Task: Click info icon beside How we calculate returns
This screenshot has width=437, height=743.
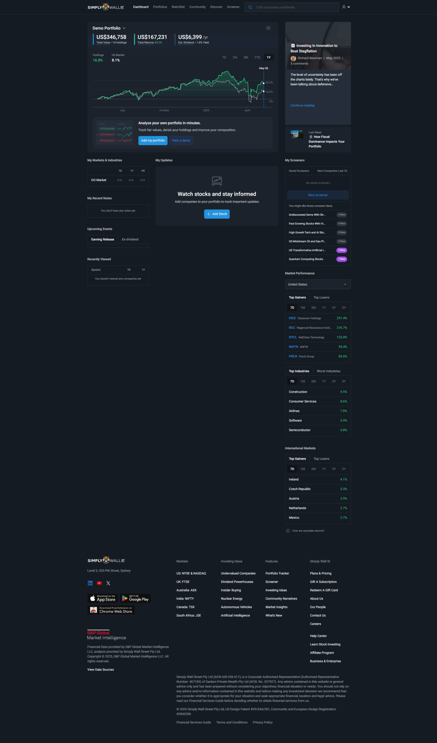Action: (x=288, y=531)
